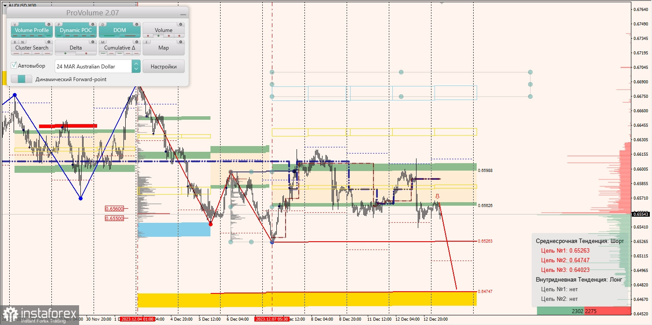Select the 0.65600 price label
The height and width of the screenshot is (325, 652).
coord(114,209)
